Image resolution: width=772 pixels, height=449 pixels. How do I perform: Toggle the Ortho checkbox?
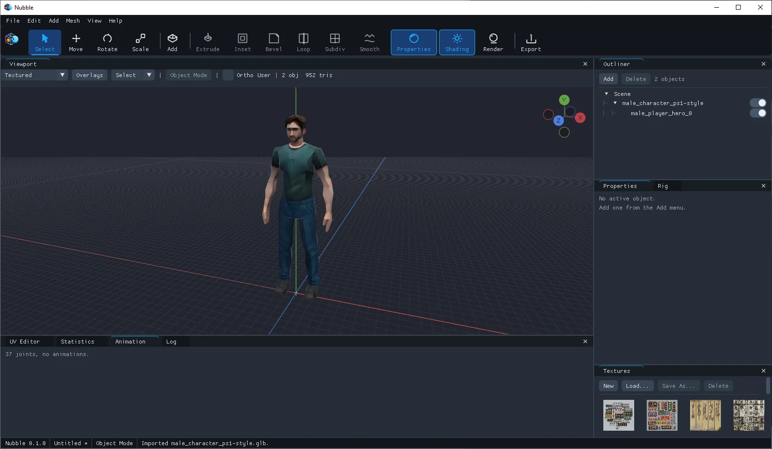[228, 75]
